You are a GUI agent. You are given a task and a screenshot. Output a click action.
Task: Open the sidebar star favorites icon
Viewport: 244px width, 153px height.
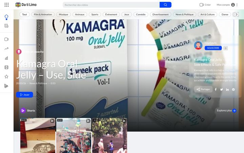tap(6, 76)
